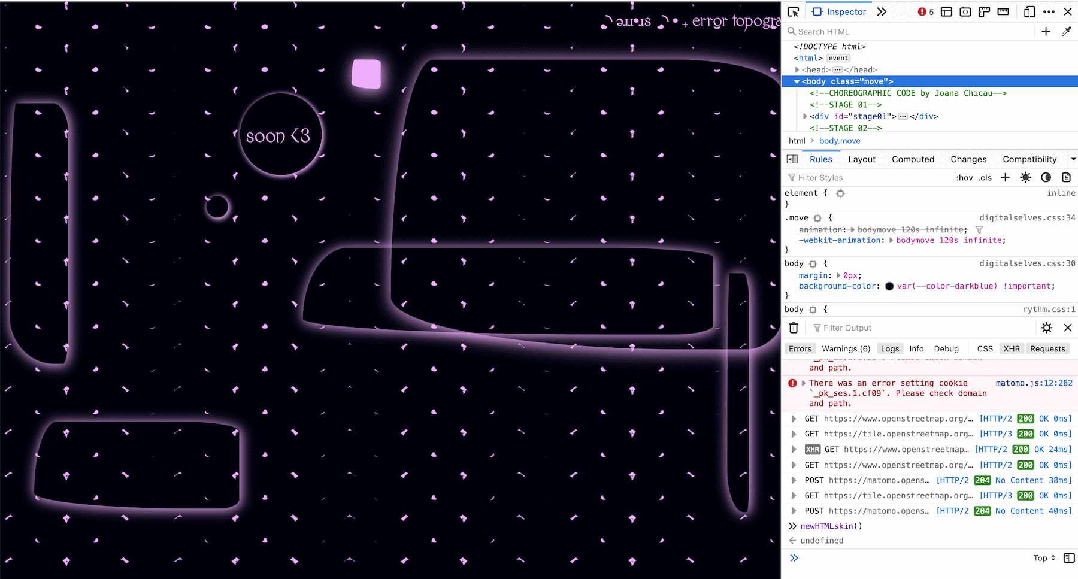Image resolution: width=1078 pixels, height=579 pixels.
Task: Toggle the Requests console filter
Action: 1047,349
